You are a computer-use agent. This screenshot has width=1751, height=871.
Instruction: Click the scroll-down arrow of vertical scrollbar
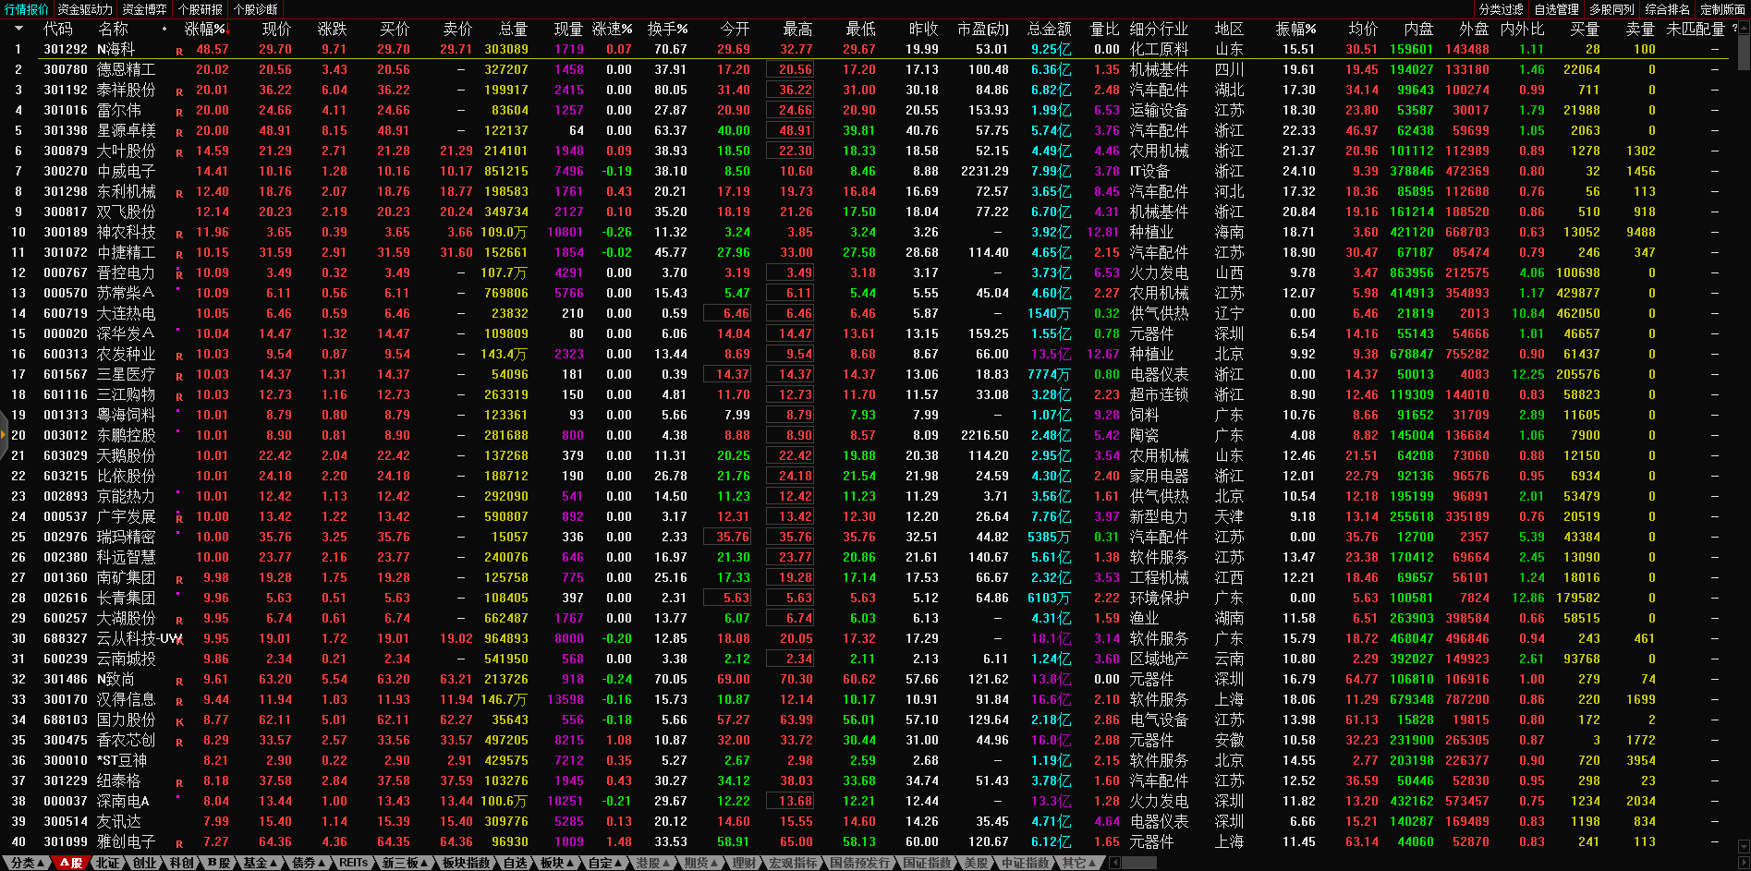pos(1744,846)
